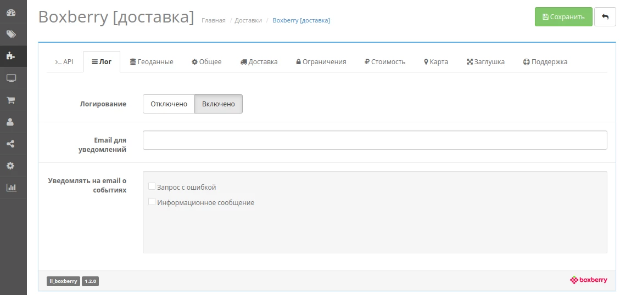The image size is (620, 295).
Task: Select the Лог tab
Action: [x=102, y=61]
